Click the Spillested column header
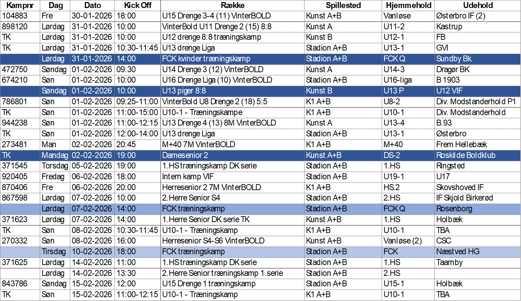521x301 pixels. tap(343, 5)
